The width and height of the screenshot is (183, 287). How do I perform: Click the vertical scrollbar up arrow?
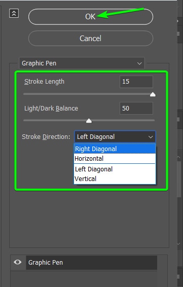[x=178, y=157]
